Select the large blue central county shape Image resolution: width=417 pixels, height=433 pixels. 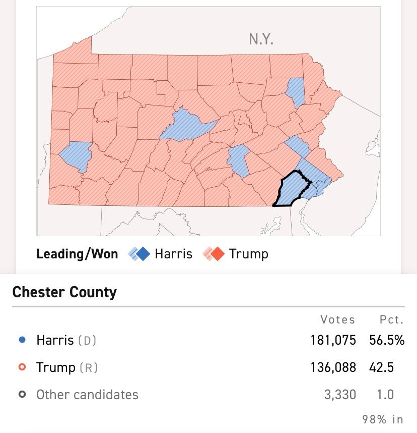click(187, 126)
